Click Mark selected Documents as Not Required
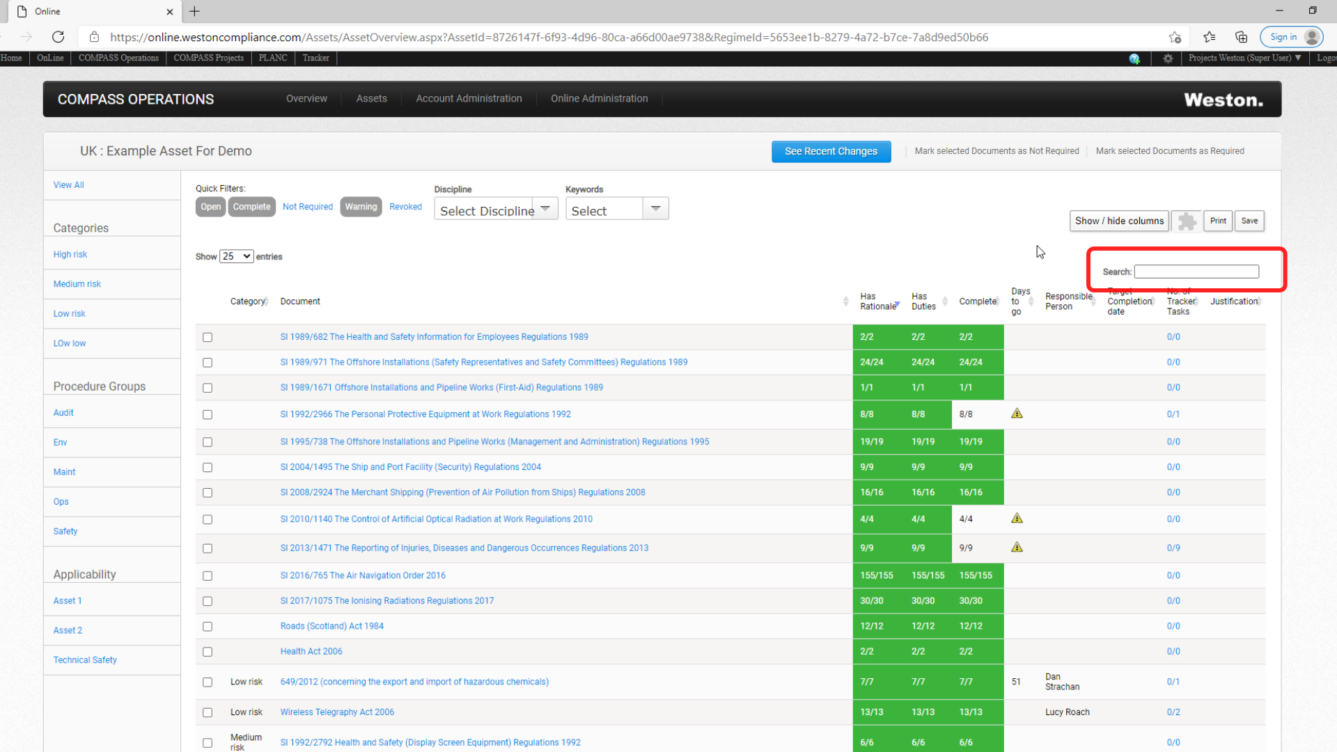This screenshot has width=1337, height=752. pyautogui.click(x=996, y=151)
